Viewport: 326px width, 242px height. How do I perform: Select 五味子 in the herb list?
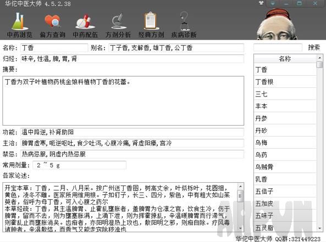pos(285,216)
